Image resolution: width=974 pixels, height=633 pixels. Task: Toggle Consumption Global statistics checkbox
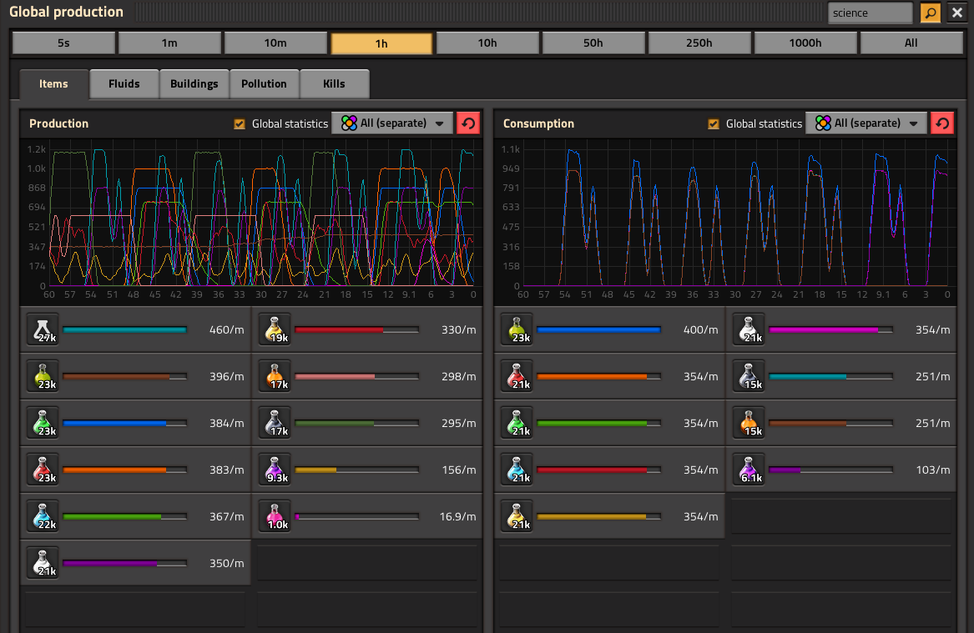coord(714,123)
